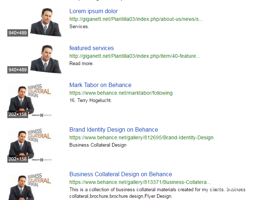This screenshot has width=280, height=200.
Task: Open thumbnail beside 'Lorem ipsum dolor' result
Action: tap(35, 22)
